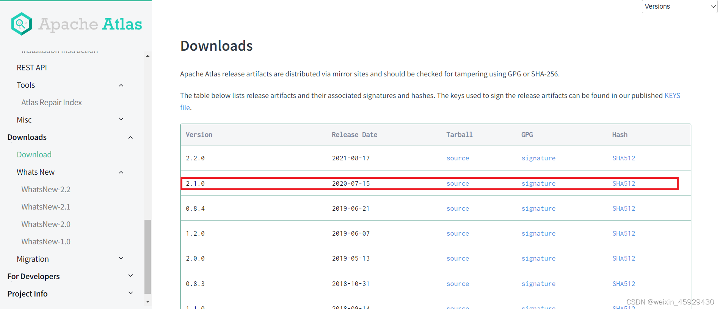Open signature for version 2.2.0
Screen dimensions: 720x309
(538, 158)
